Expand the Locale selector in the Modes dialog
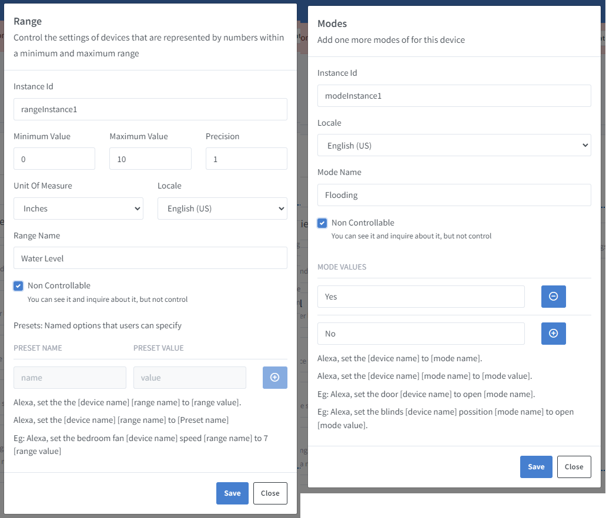606x518 pixels. [454, 145]
